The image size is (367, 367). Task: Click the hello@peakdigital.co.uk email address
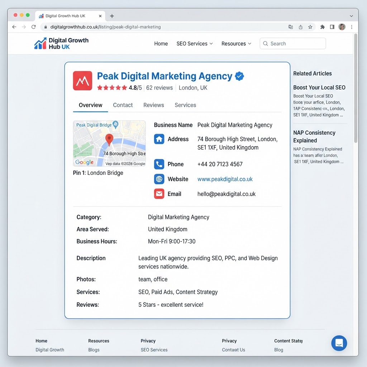(x=227, y=194)
